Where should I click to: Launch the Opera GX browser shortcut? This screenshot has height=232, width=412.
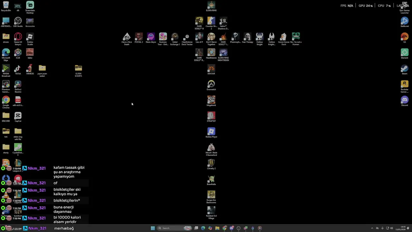click(18, 39)
